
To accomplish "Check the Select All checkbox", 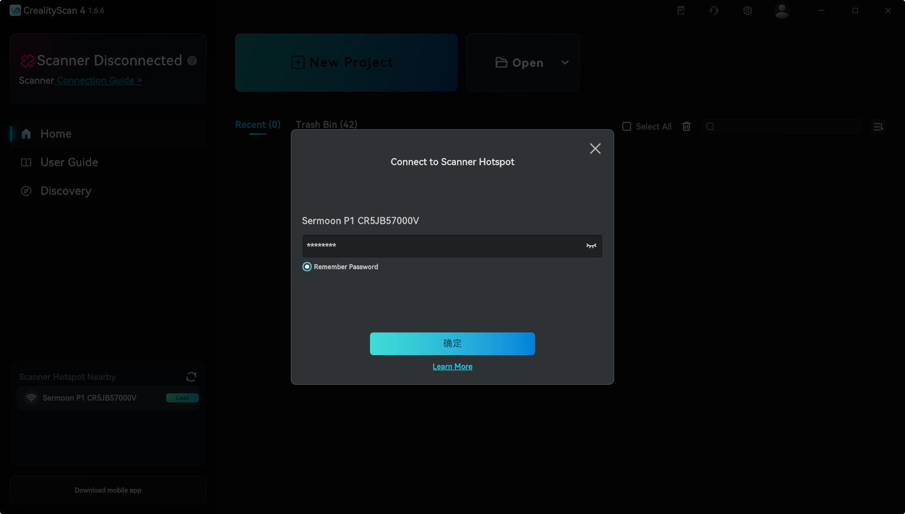I will pyautogui.click(x=627, y=126).
